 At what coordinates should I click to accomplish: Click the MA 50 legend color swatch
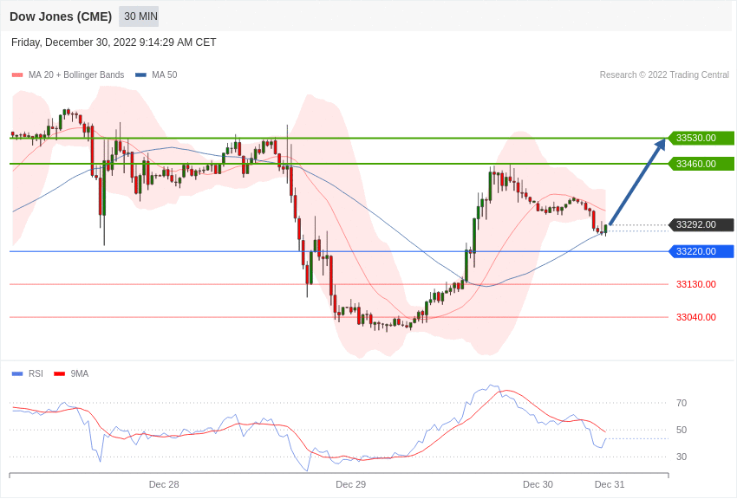tap(140, 75)
